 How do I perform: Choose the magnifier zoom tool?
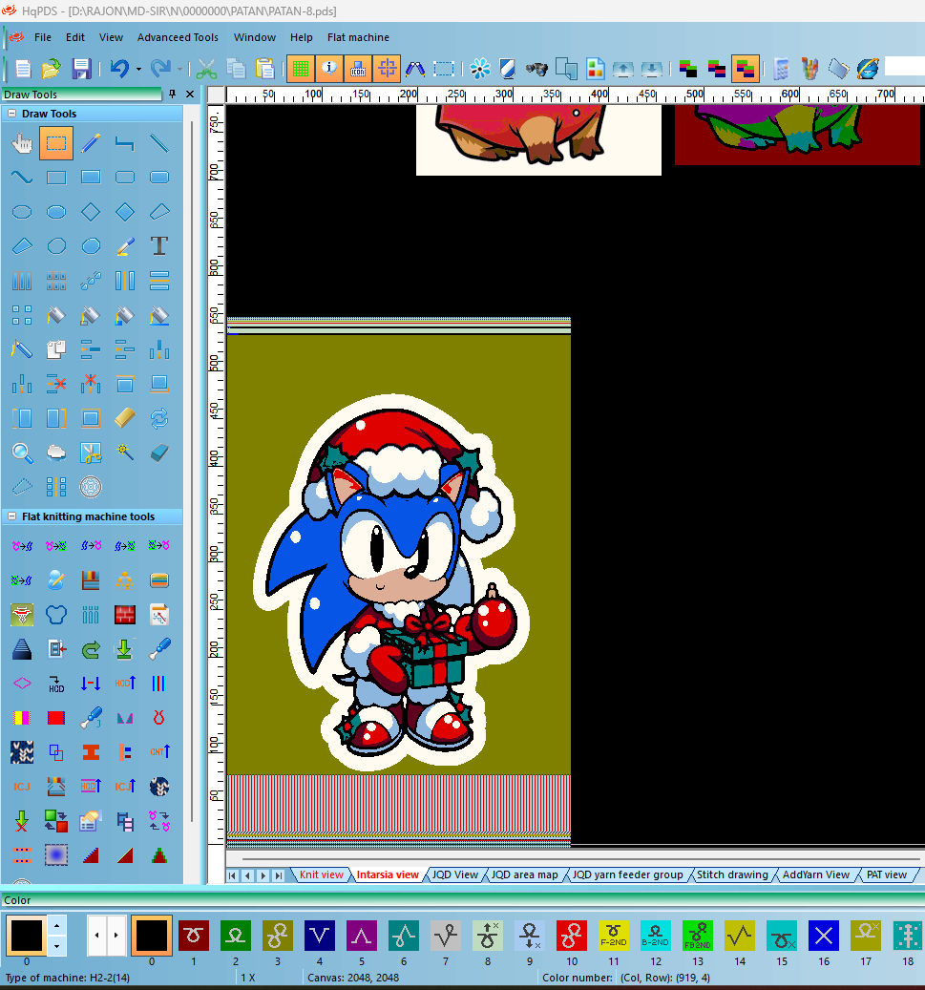point(22,453)
